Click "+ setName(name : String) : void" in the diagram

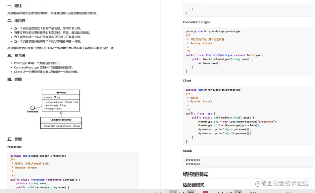coord(61,102)
